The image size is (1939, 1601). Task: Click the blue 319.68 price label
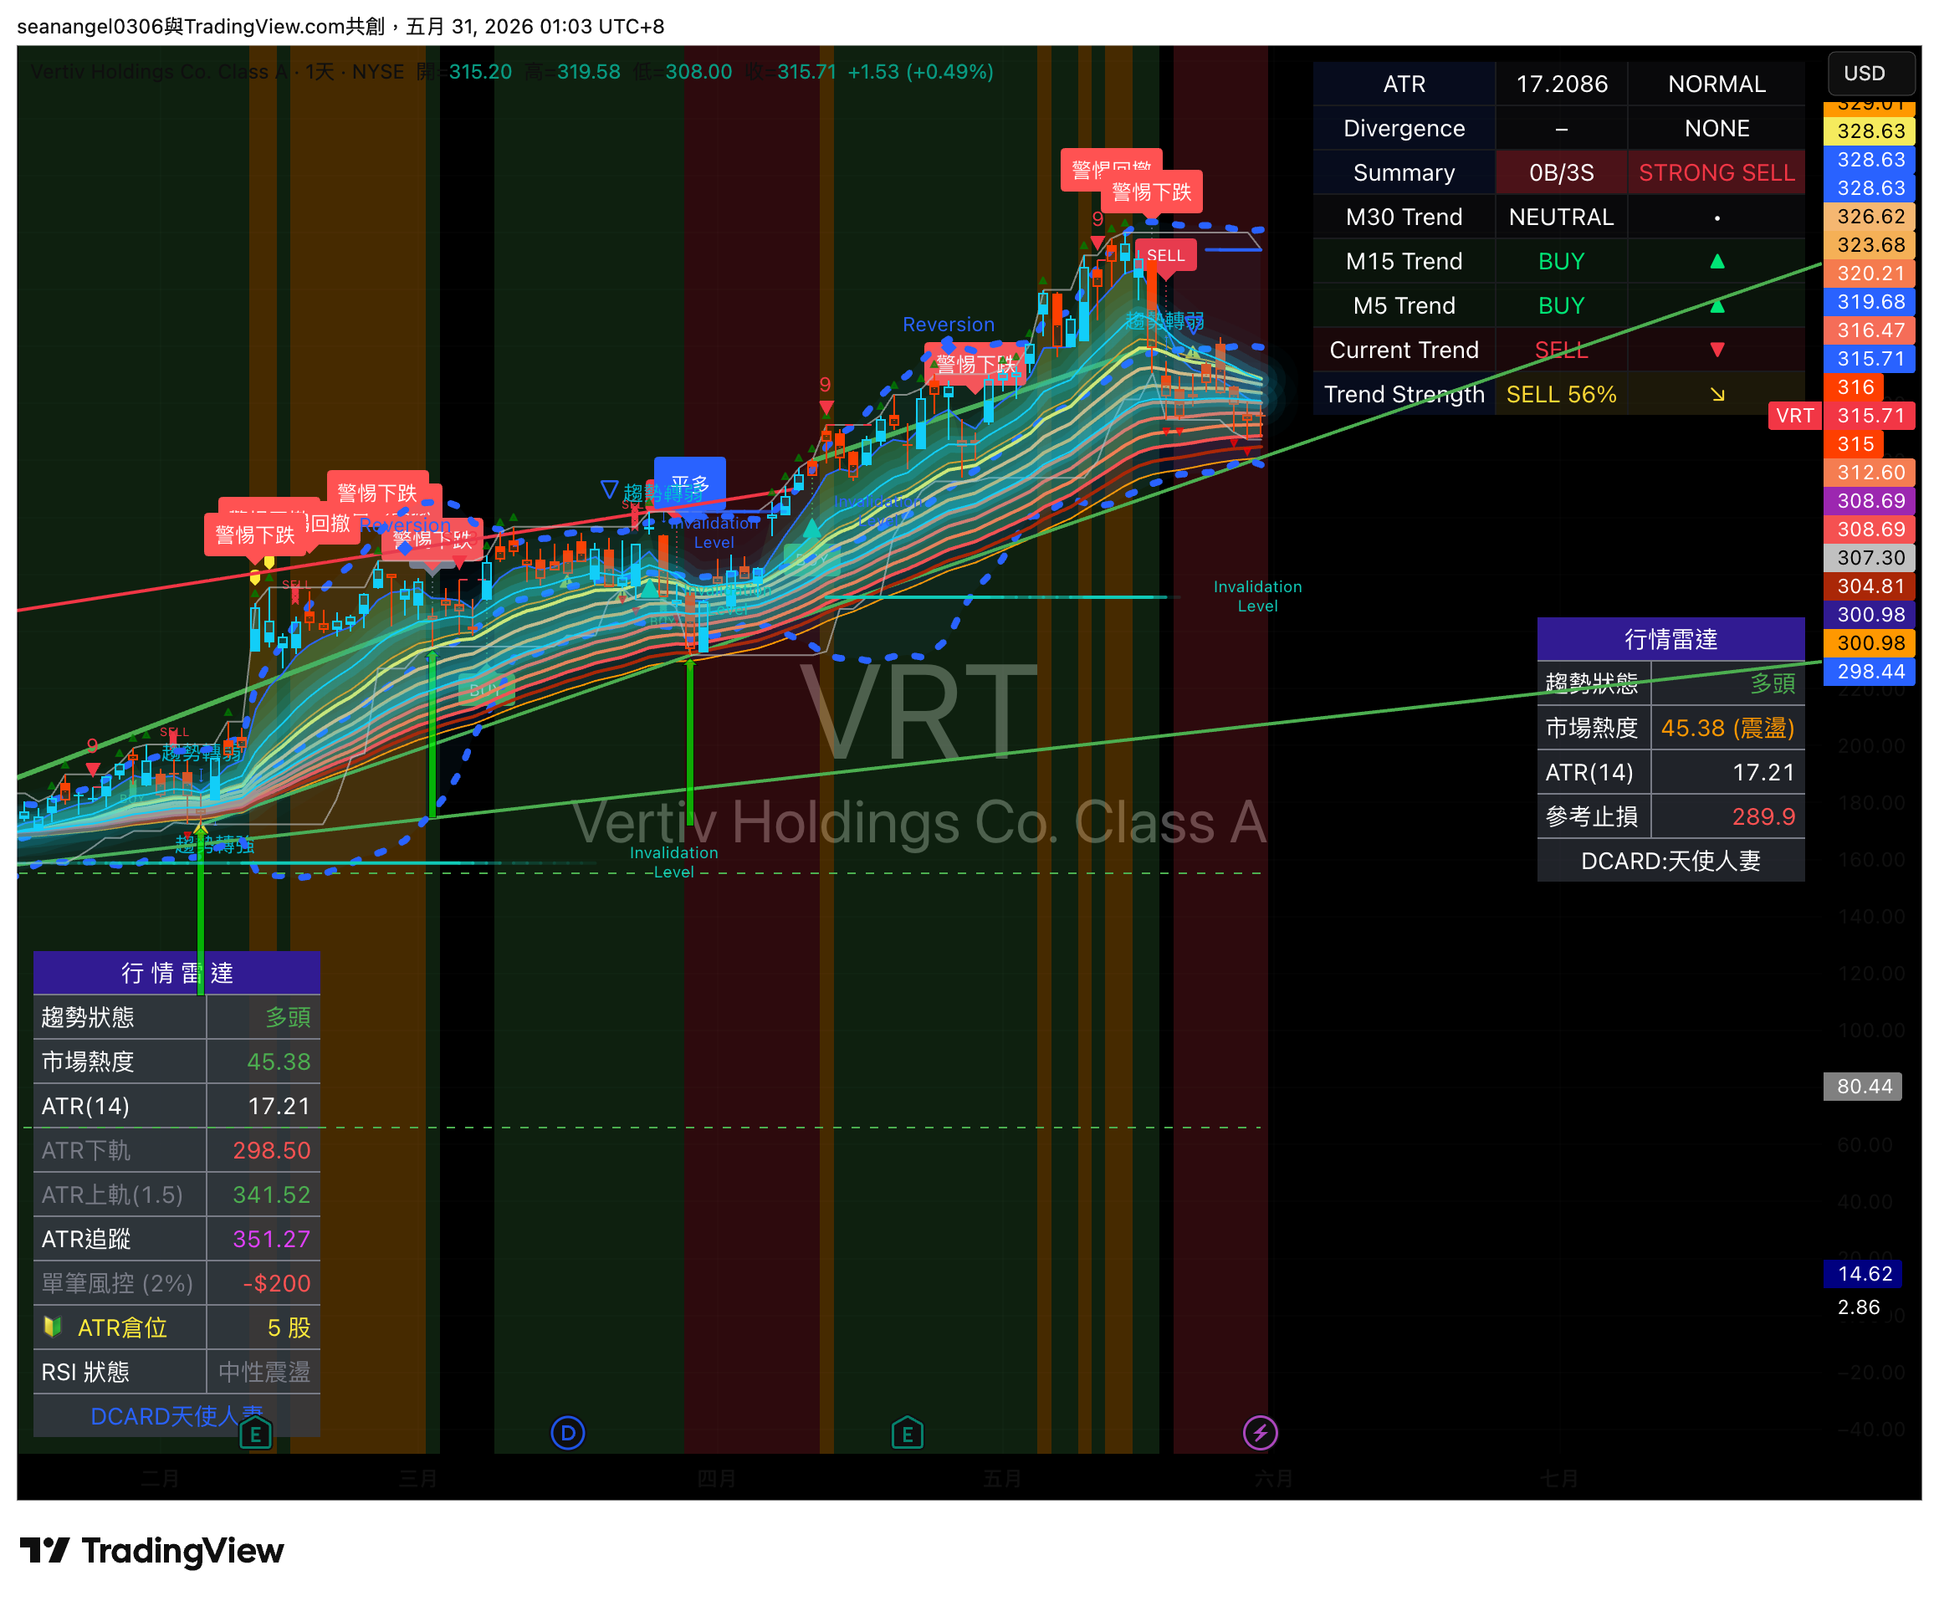coord(1869,302)
